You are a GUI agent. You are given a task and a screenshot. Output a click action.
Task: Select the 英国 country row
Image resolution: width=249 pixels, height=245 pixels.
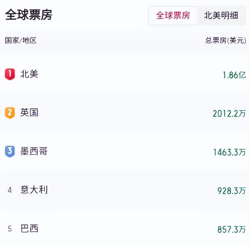coord(125,113)
